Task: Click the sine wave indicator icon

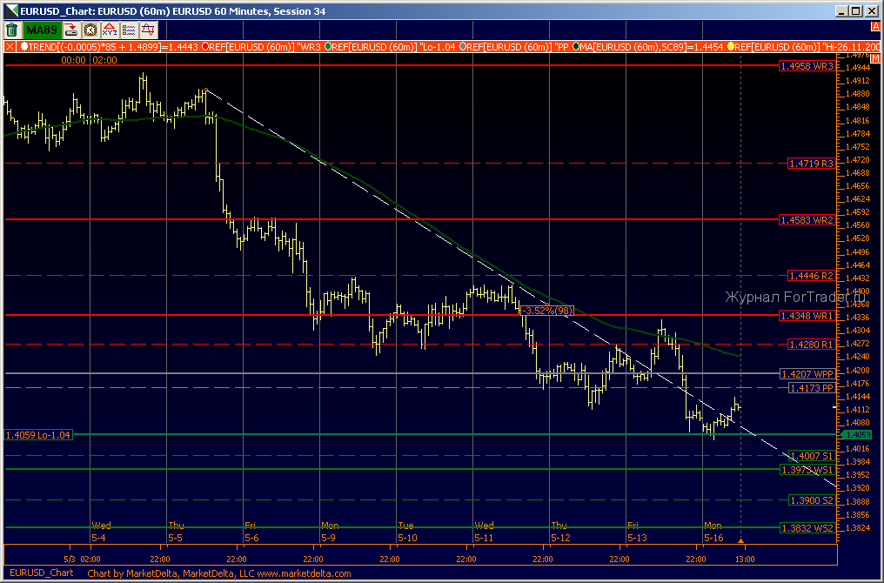Action: coord(148,30)
